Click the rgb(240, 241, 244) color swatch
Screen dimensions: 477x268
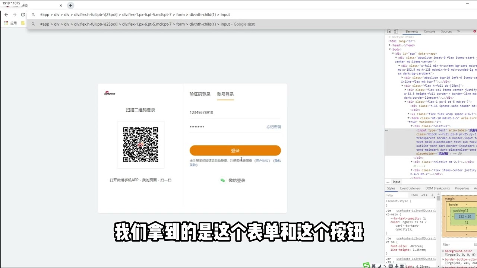point(446,263)
